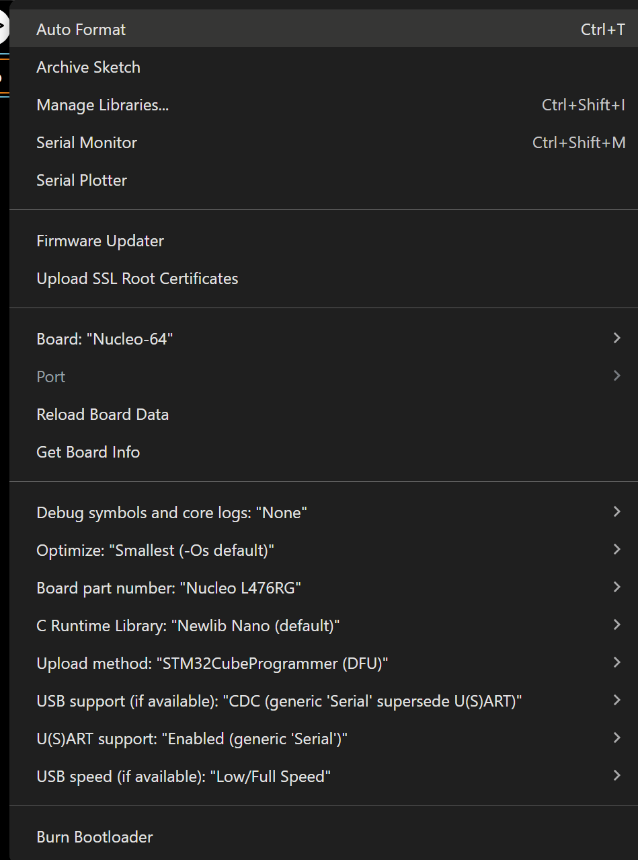Open Manage Libraries
Viewport: 638px width, 860px height.
102,105
